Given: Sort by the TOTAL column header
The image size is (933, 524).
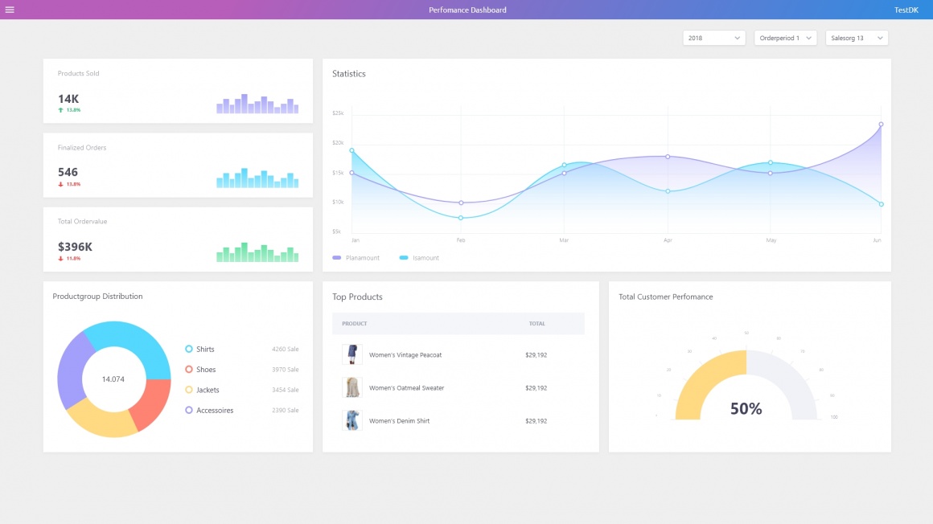Looking at the screenshot, I should (536, 324).
